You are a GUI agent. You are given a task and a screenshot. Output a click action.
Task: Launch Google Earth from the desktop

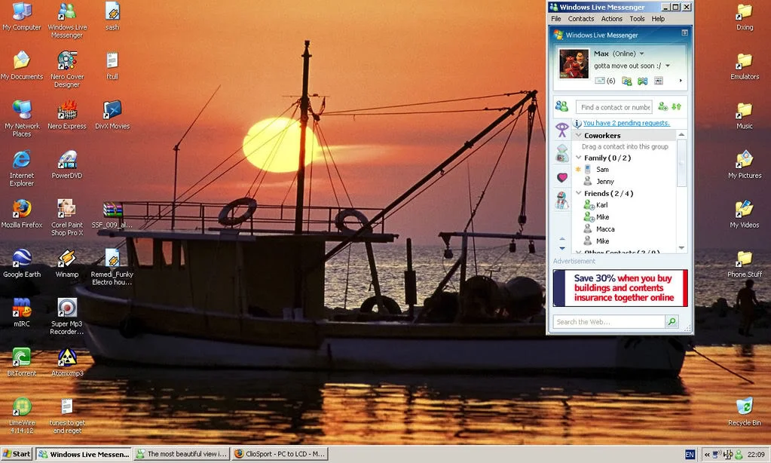[x=22, y=263]
